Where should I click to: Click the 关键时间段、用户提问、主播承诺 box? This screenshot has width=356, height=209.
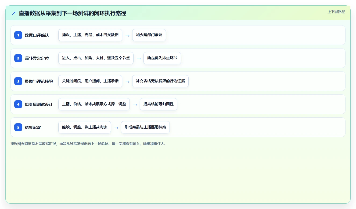tap(90, 81)
